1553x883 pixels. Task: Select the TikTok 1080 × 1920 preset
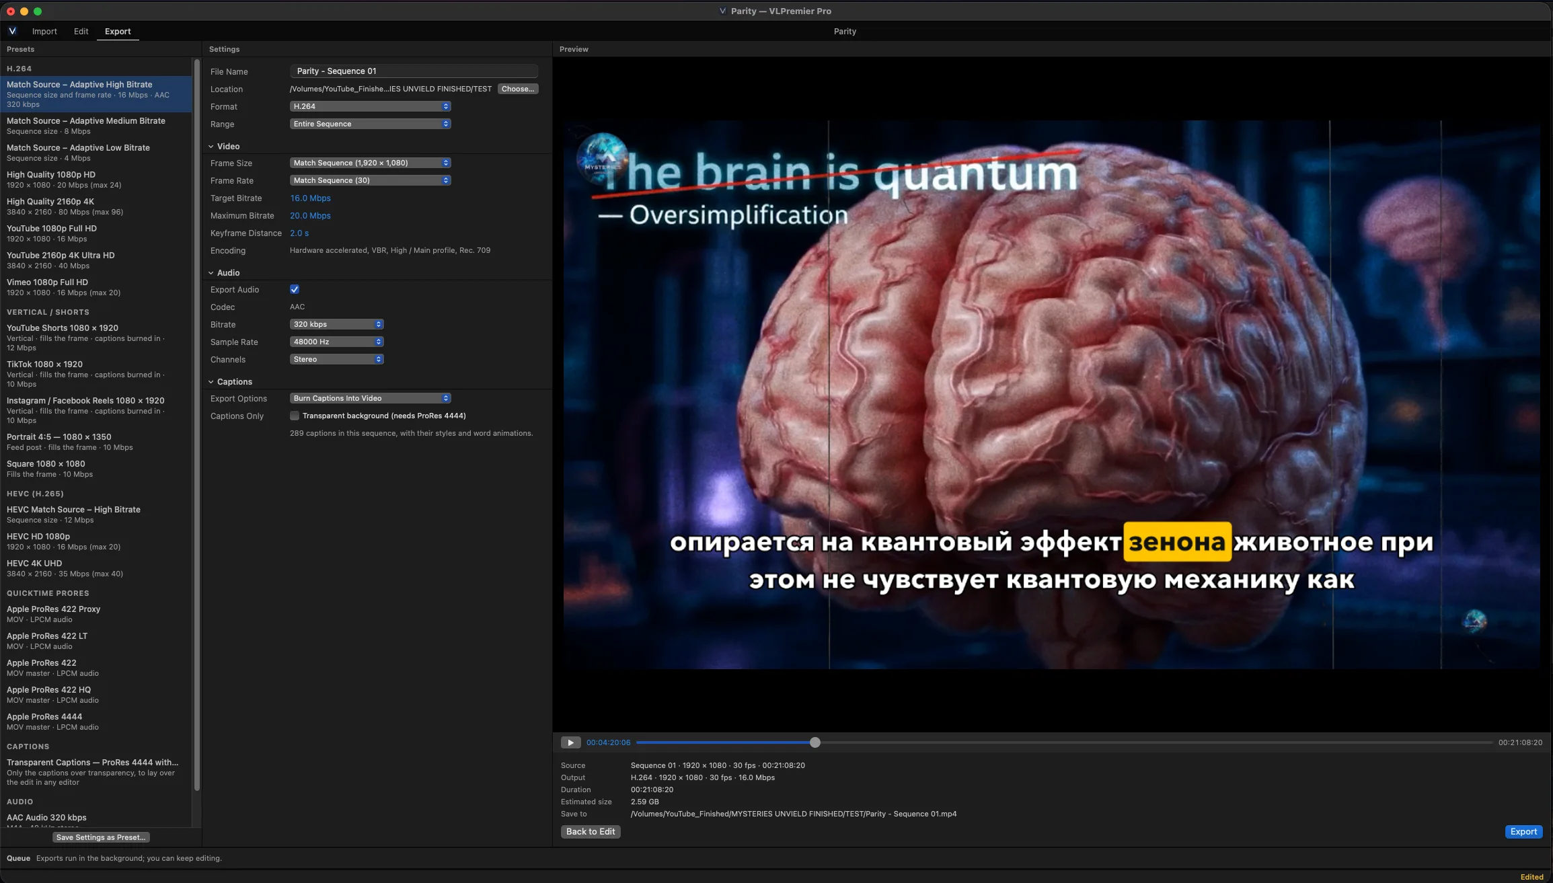[96, 374]
